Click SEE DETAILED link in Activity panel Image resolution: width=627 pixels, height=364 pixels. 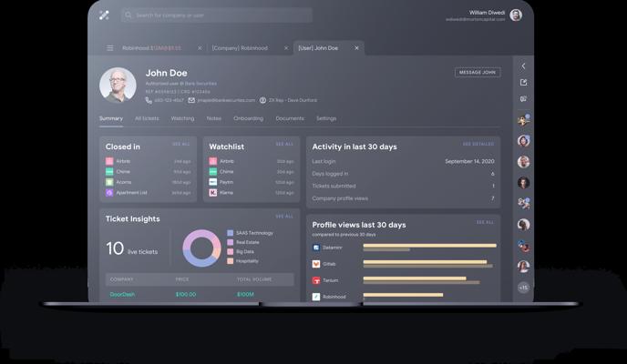pyautogui.click(x=478, y=144)
